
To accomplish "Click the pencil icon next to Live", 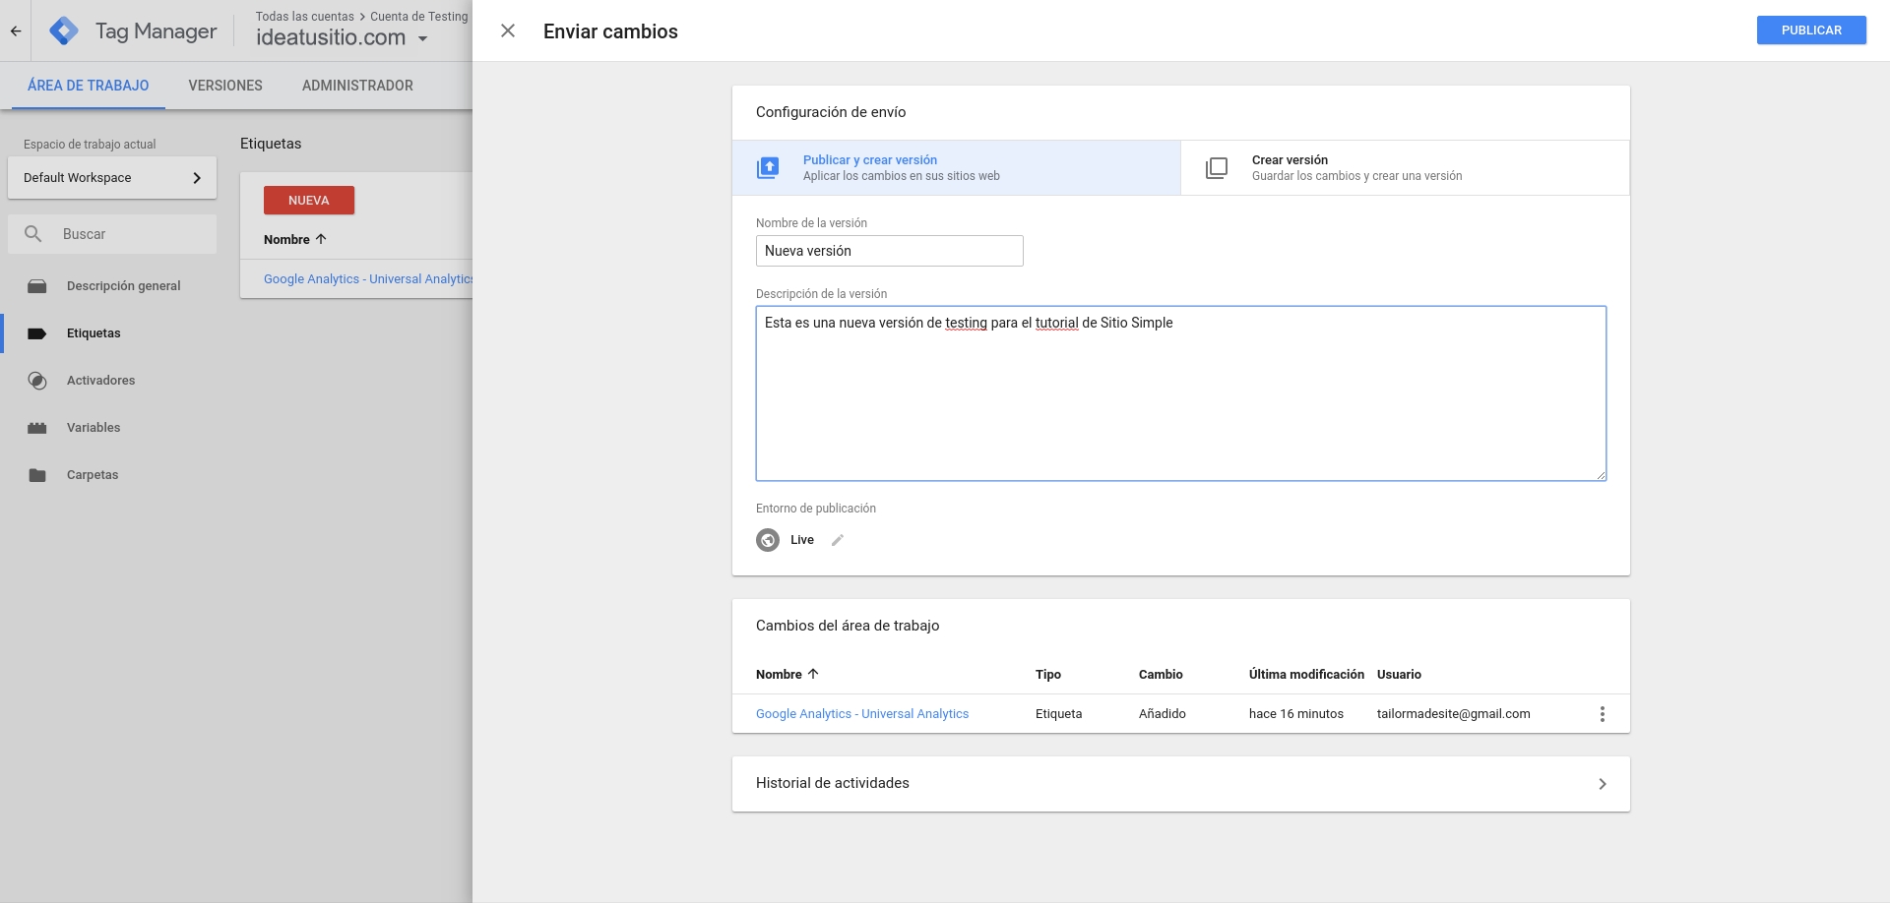I will tap(838, 540).
